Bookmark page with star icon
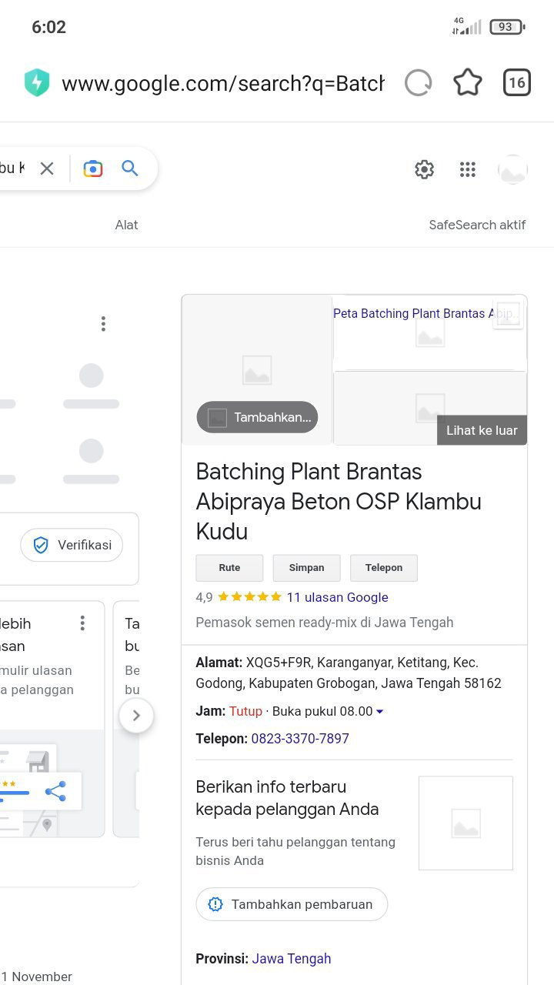The width and height of the screenshot is (554, 985). 467,83
